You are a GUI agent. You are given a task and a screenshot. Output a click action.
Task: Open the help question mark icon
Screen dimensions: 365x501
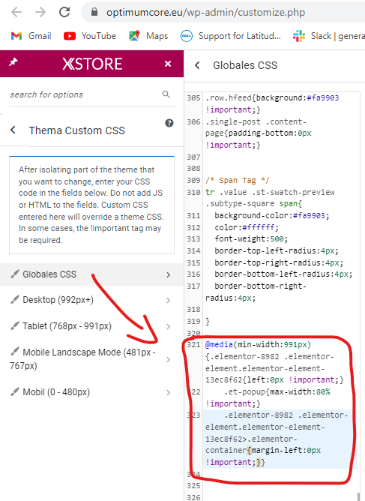169,123
